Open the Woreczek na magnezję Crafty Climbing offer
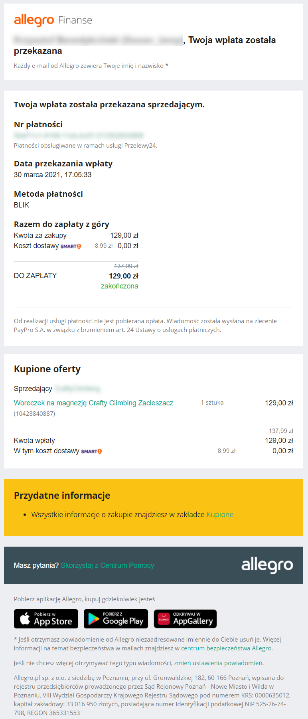Screen dimensions: 308x719 point(93,403)
